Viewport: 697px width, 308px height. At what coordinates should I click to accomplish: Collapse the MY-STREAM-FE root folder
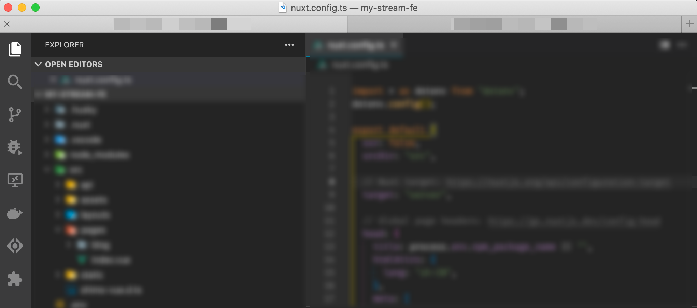pos(38,94)
